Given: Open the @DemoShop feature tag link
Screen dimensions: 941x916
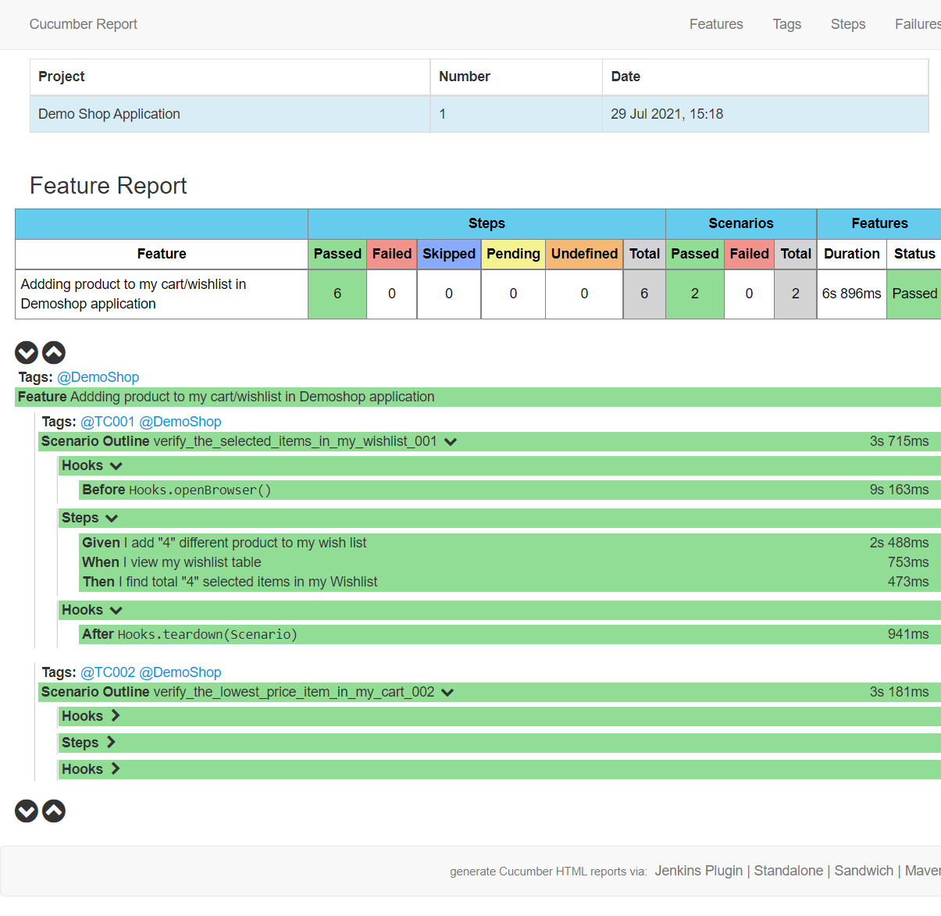Looking at the screenshot, I should 98,376.
